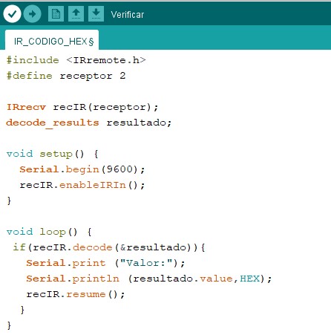Click the decode_results type name
The width and height of the screenshot is (331, 335).
53,123
